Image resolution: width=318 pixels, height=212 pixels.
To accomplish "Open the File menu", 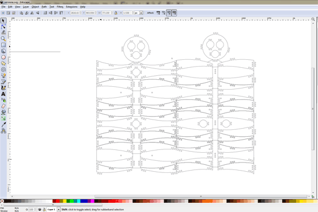I will [3, 7].
